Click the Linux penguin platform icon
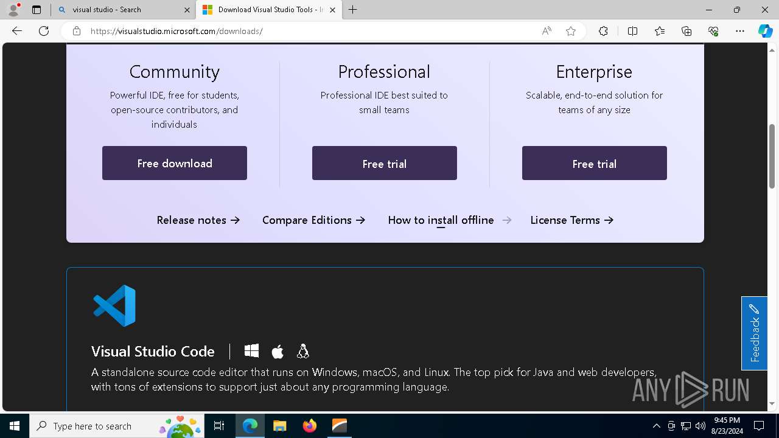Viewport: 779px width, 438px height. pyautogui.click(x=303, y=351)
